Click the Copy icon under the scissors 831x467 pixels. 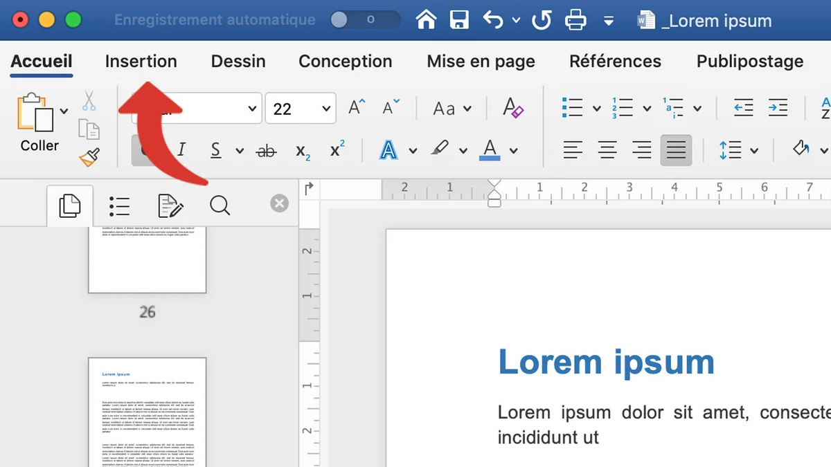89,128
